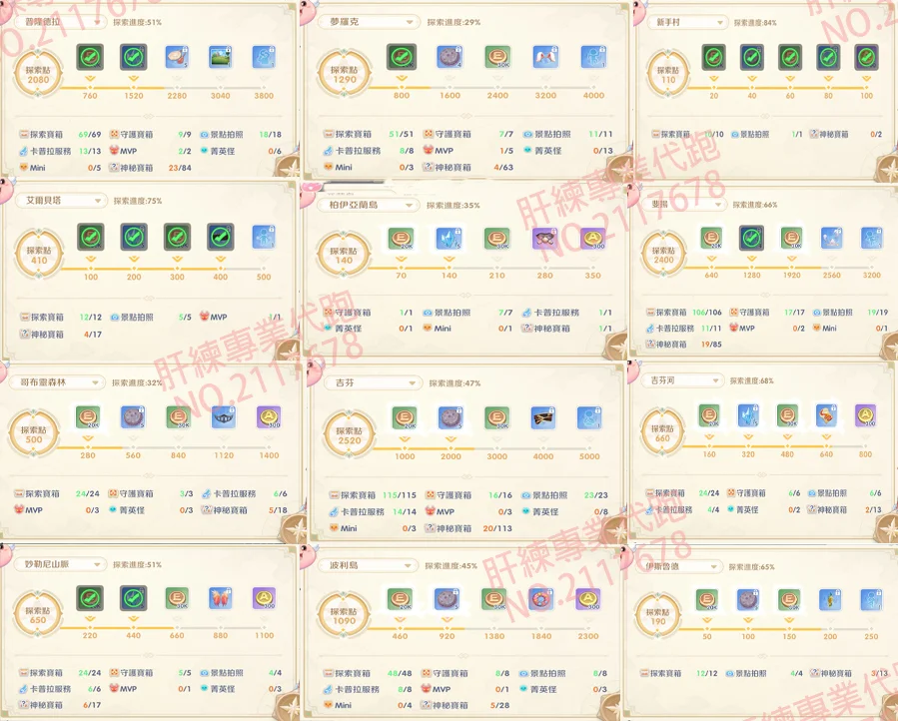Select the white wings reward in 夢羅克 panel
The width and height of the screenshot is (898, 721).
(544, 57)
